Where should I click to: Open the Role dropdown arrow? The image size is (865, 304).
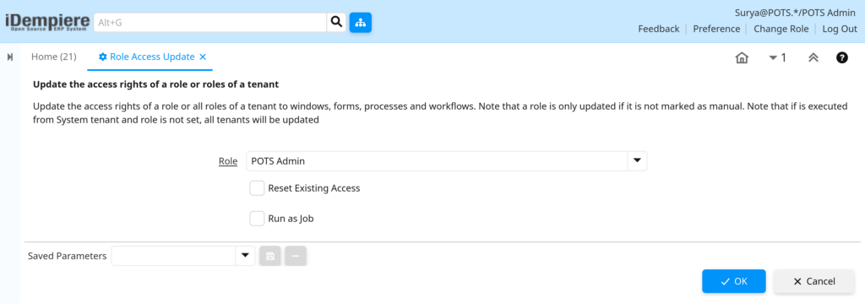[637, 161]
